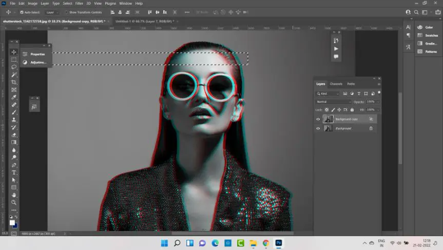The width and height of the screenshot is (443, 250).
Task: Enable Show Transform Controls checkbox
Action: [67, 12]
